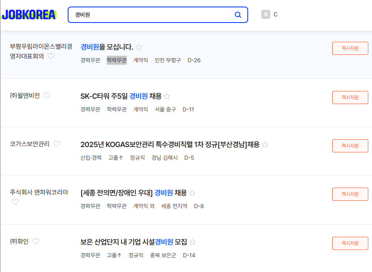Screen dimensions: 372x272
Task: Scrap the 세종 전의면 경비원 채용 star
Action: (x=192, y=193)
